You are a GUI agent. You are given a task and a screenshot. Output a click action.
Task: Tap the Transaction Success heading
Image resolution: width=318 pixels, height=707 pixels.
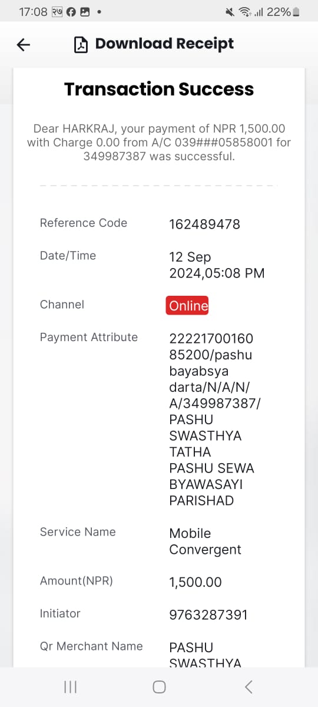159,89
